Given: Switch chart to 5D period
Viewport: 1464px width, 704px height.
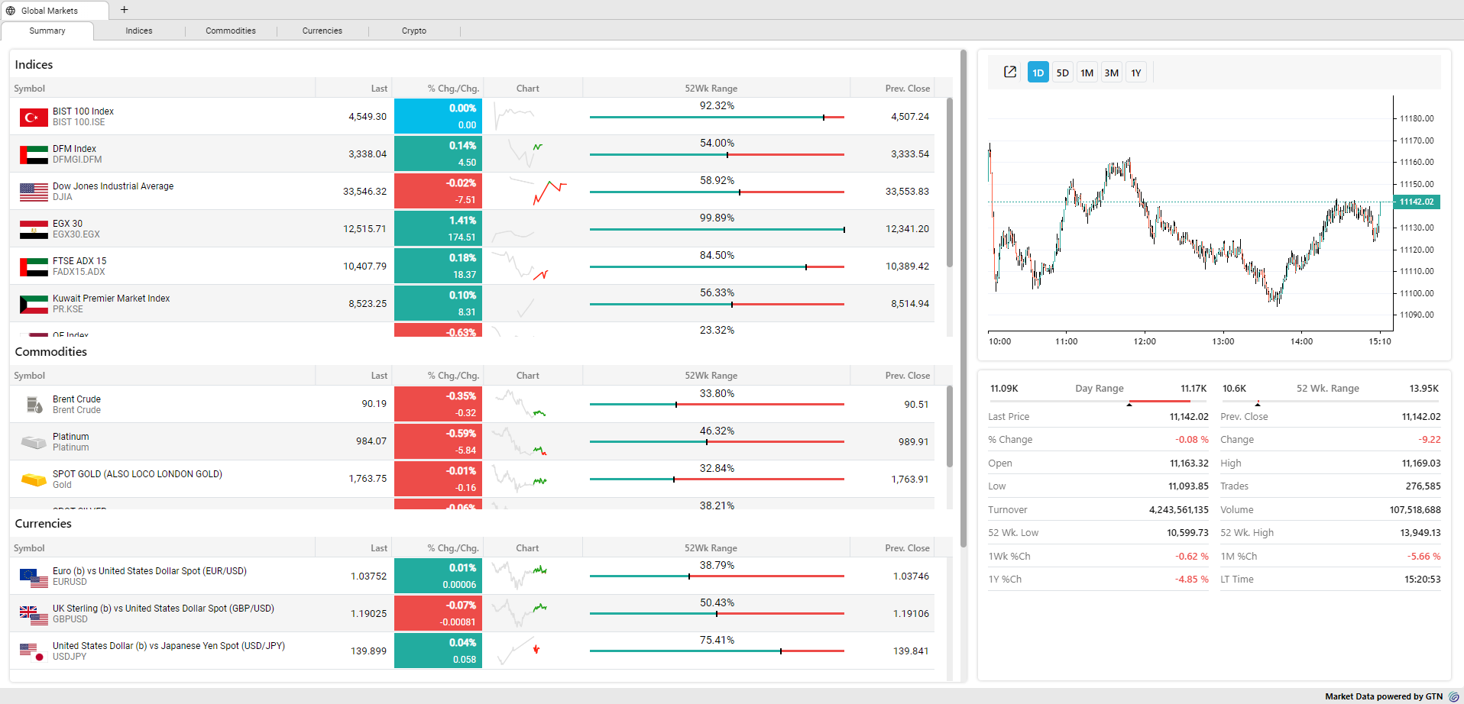Looking at the screenshot, I should pos(1062,73).
